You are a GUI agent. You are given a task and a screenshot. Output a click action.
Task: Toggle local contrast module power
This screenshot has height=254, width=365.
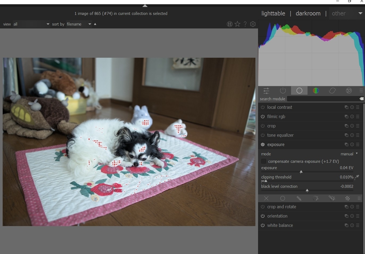[x=263, y=107]
